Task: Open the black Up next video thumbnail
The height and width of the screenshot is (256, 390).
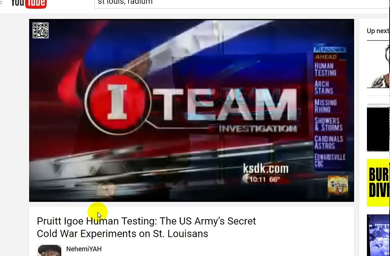Action: tap(378, 128)
